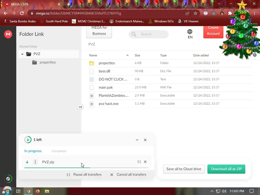Select the main.pak file name

pyautogui.click(x=106, y=87)
